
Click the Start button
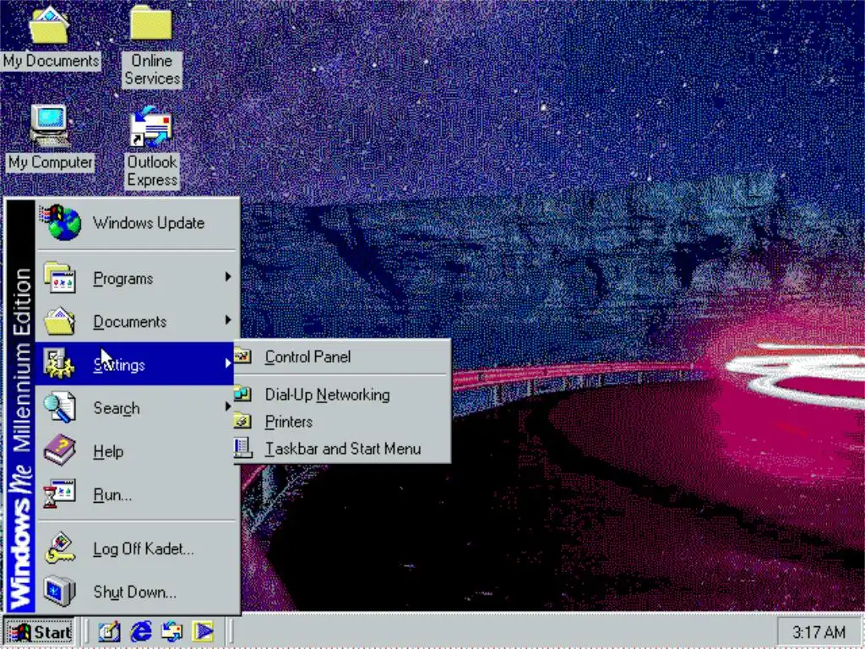pyautogui.click(x=39, y=632)
